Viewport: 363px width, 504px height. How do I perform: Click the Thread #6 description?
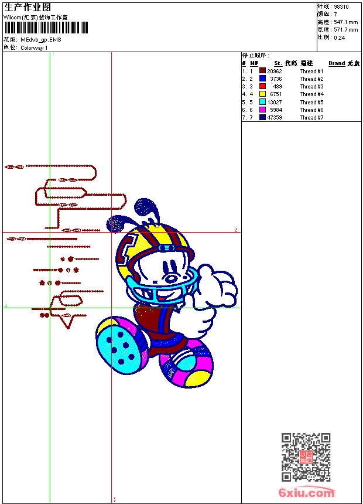[312, 110]
